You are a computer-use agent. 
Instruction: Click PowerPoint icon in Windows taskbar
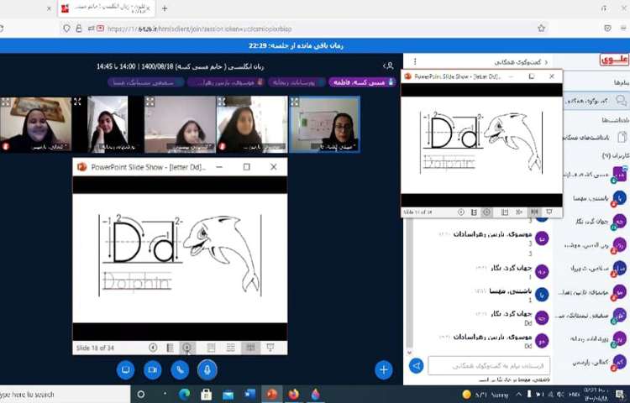(x=271, y=394)
